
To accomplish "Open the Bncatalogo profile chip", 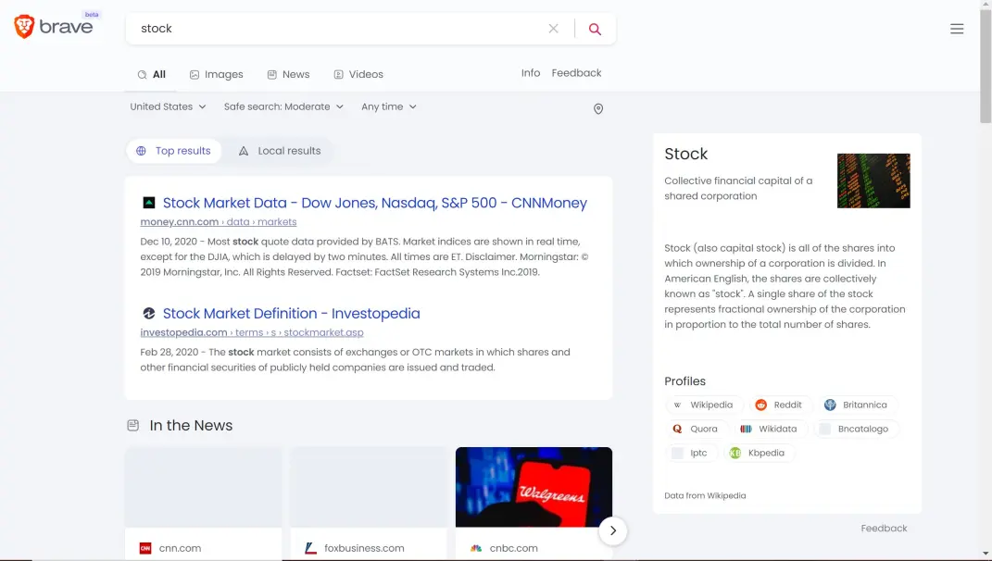I will [x=855, y=429].
